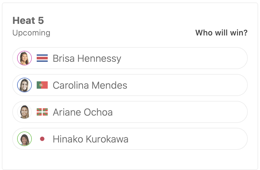Click Ariane Ochoa's avatar photo

tap(24, 112)
